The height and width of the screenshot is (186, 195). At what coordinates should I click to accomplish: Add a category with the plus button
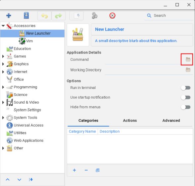[74, 170]
